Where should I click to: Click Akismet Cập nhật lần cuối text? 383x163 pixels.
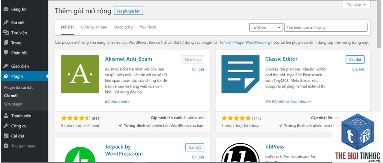click(177, 118)
